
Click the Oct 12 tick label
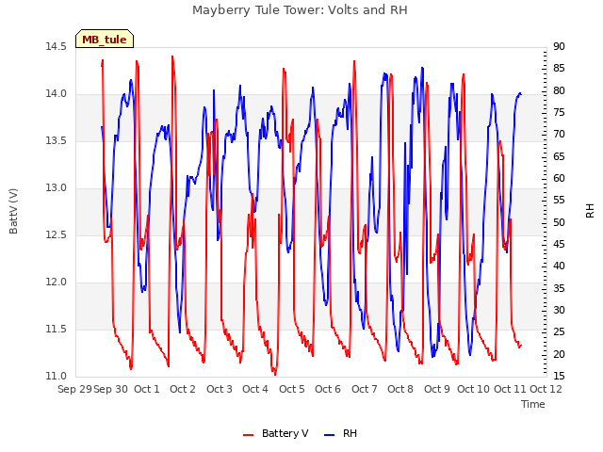[546, 389]
